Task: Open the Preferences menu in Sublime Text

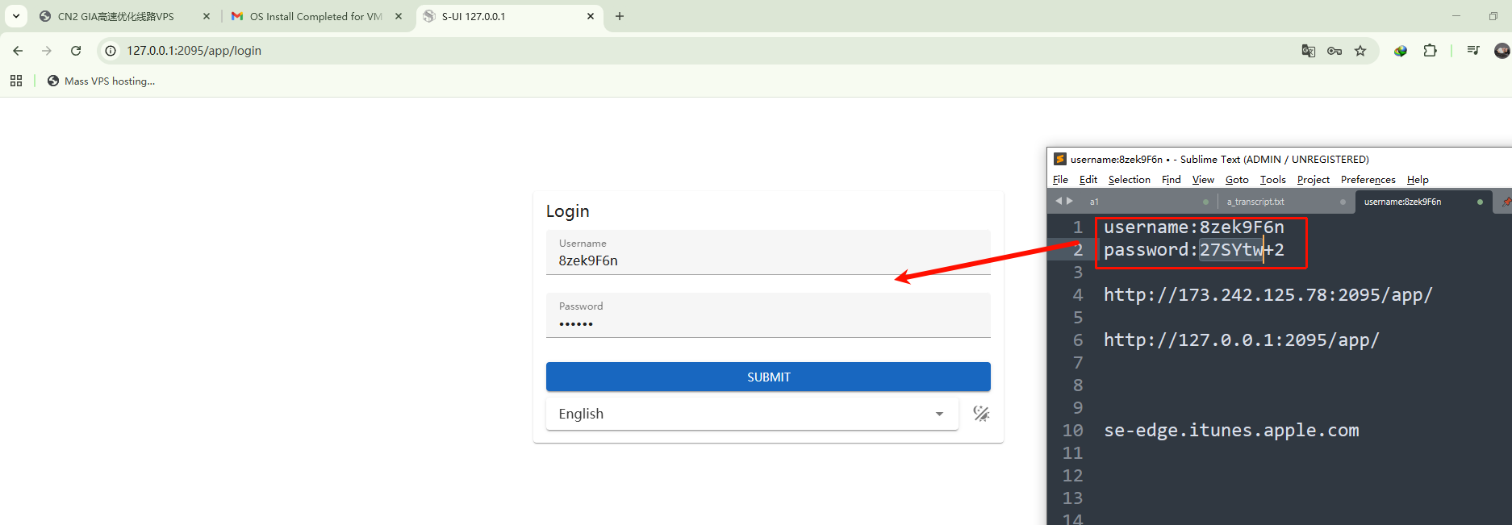Action: (1368, 180)
